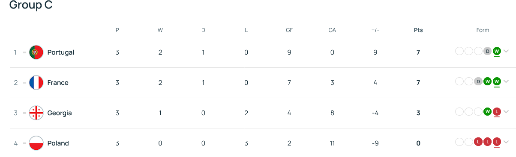Click Georgia's win form badge
516x157 pixels.
coord(487,112)
